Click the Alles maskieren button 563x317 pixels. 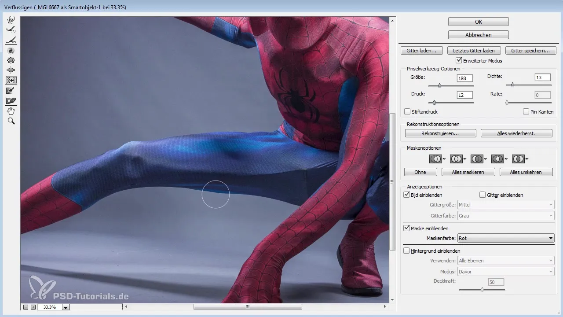pyautogui.click(x=468, y=172)
